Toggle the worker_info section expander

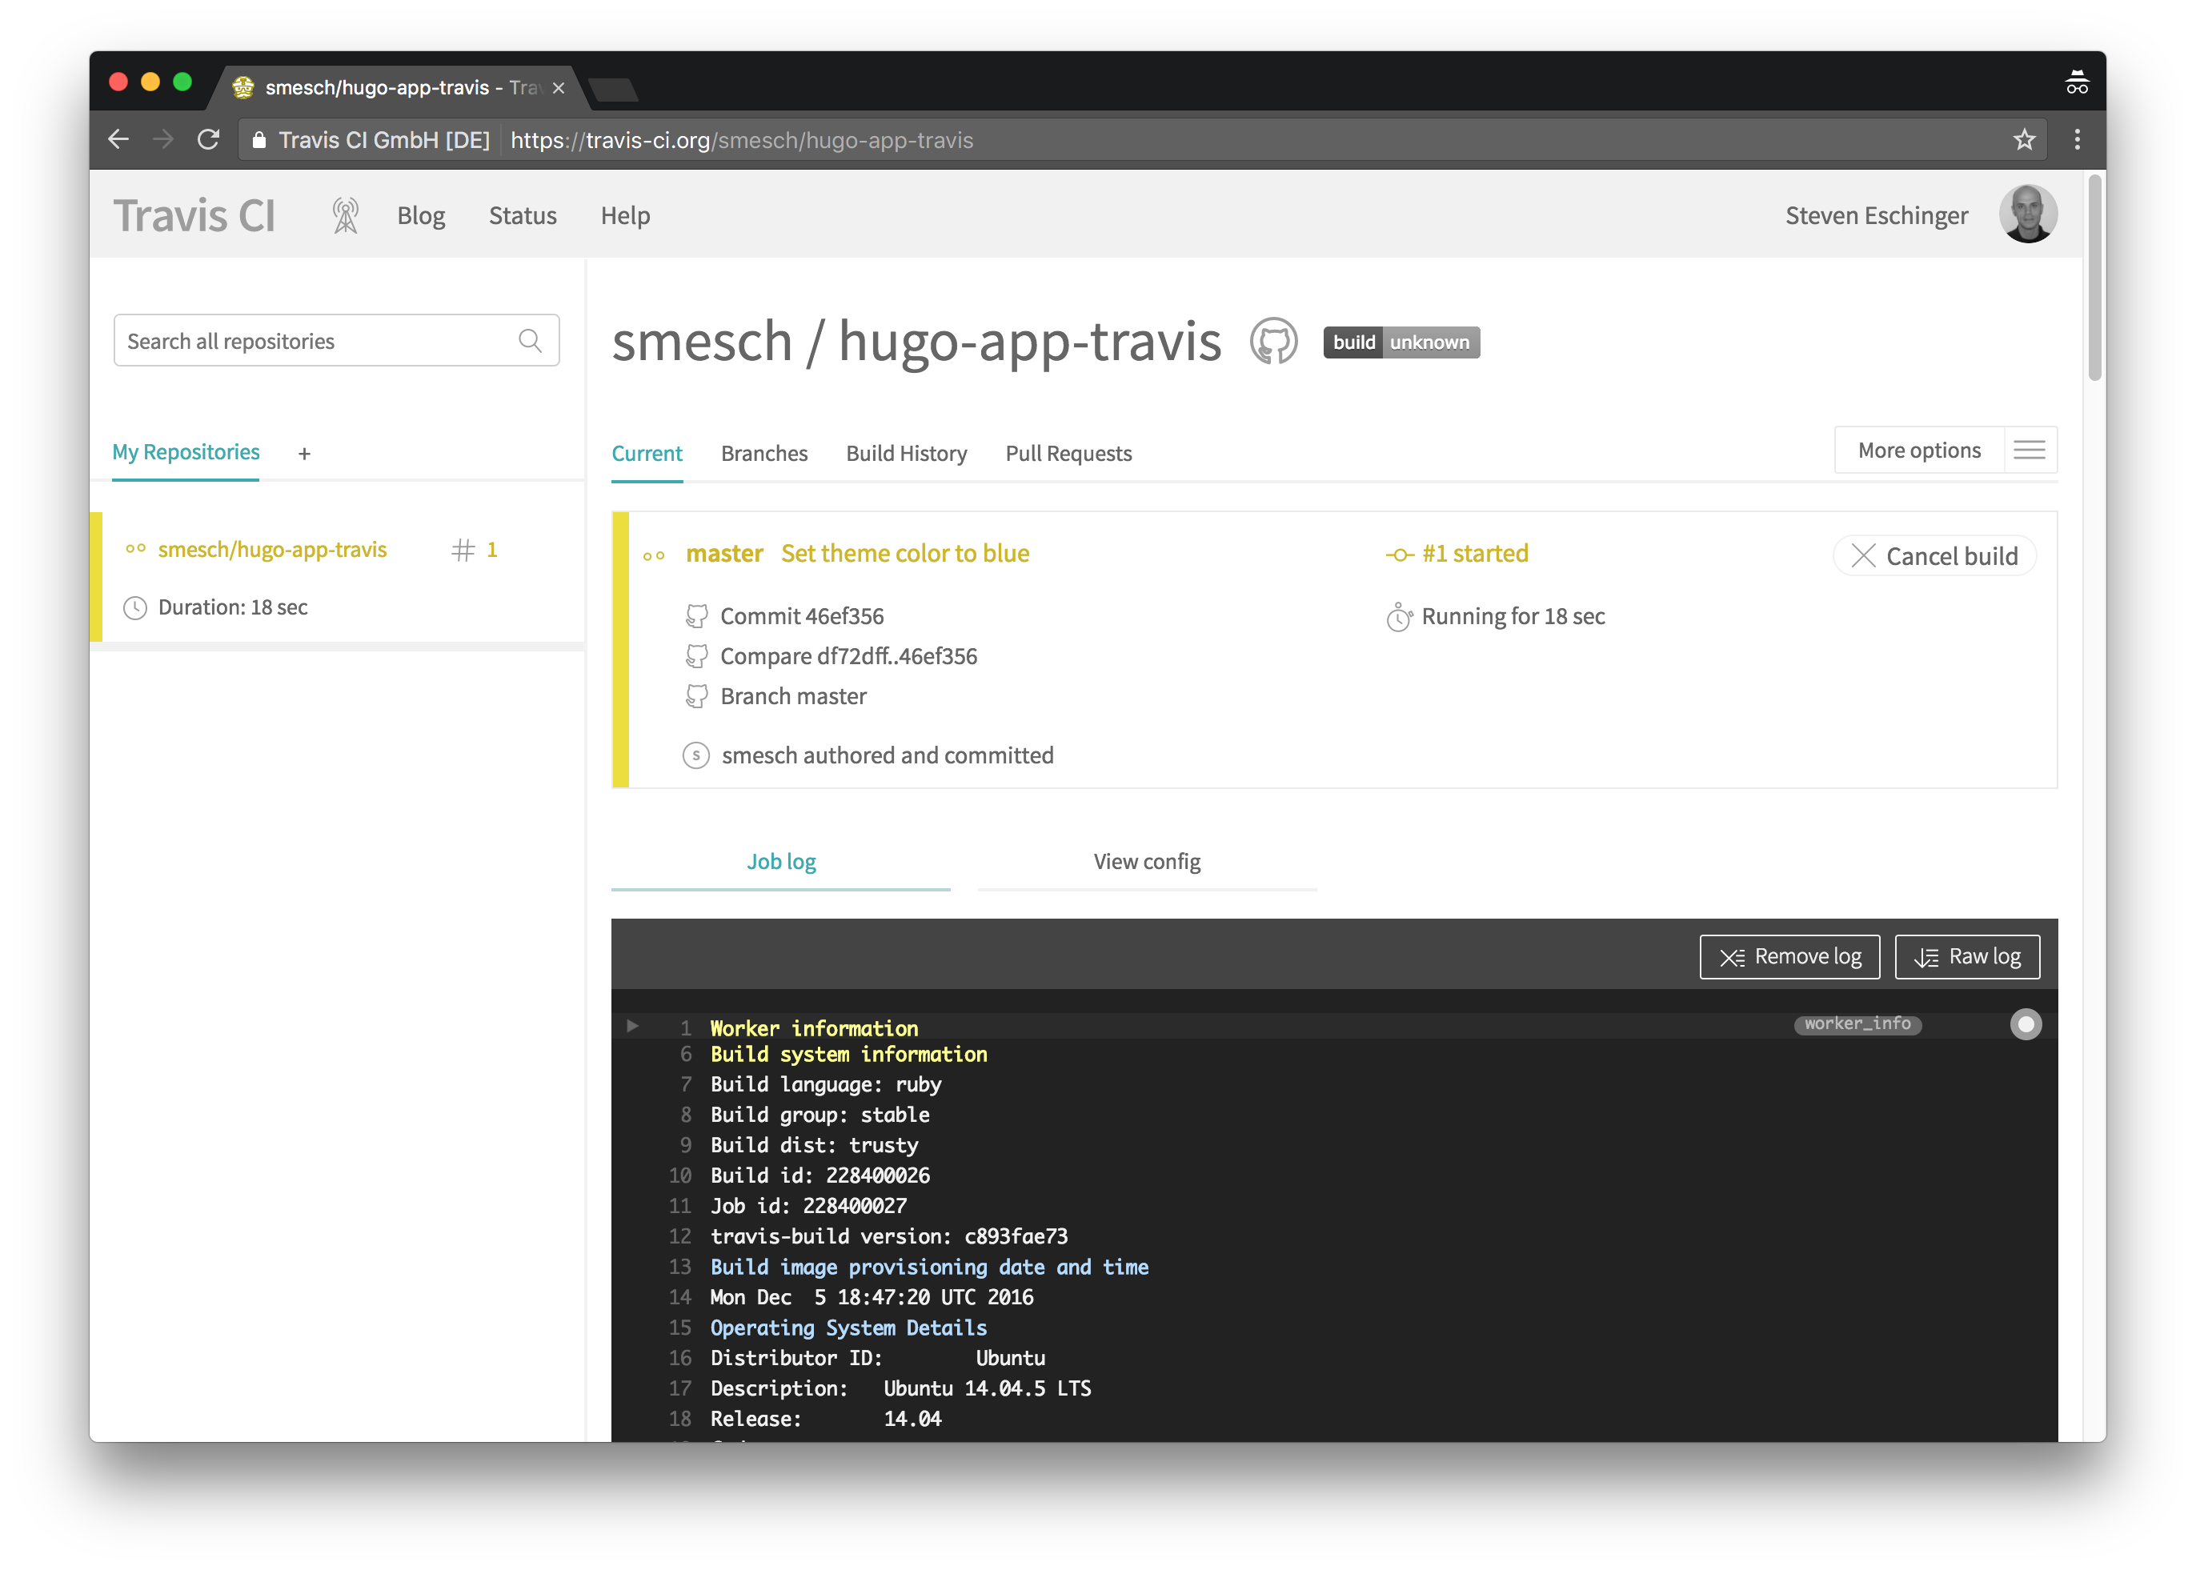click(x=631, y=1027)
